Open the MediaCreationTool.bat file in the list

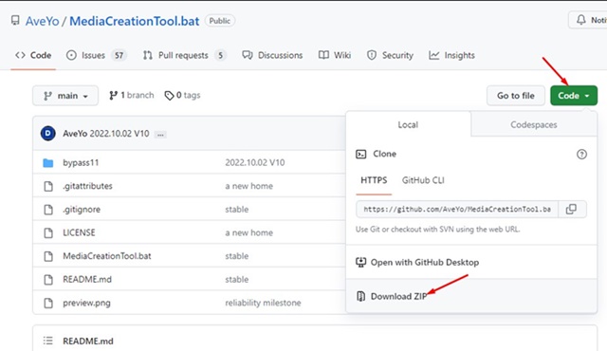[x=107, y=256]
